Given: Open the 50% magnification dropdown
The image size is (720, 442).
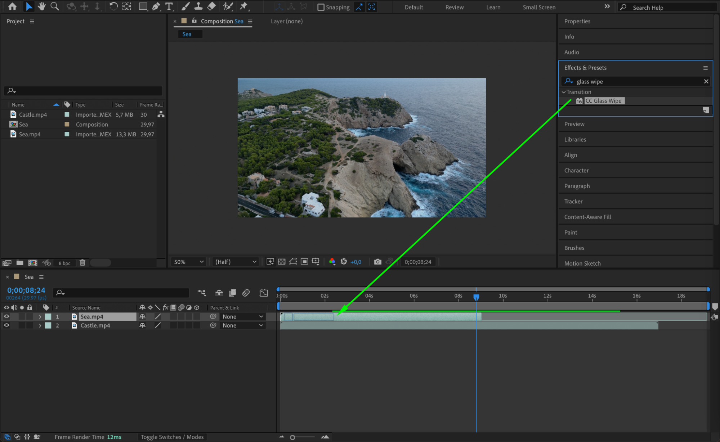Looking at the screenshot, I should (188, 262).
